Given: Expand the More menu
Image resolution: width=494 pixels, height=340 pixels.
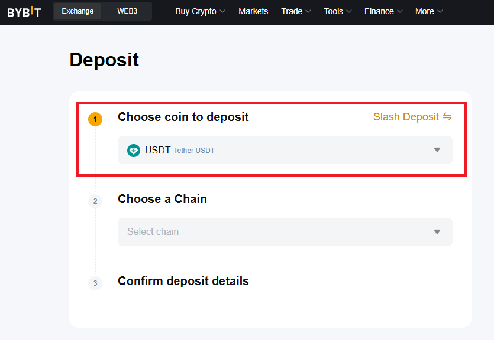Looking at the screenshot, I should [429, 12].
